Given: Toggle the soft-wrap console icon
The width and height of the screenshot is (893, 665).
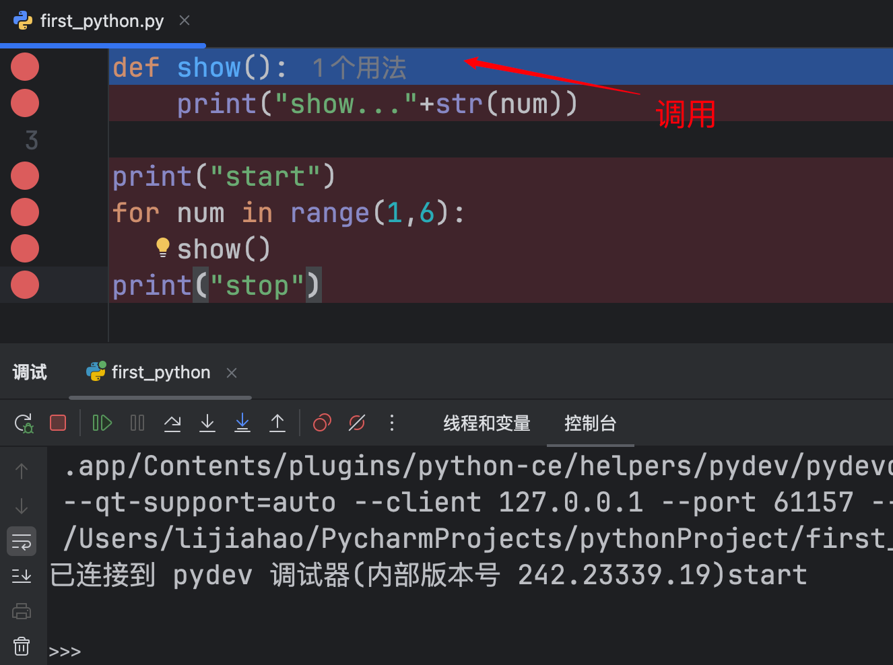Looking at the screenshot, I should pyautogui.click(x=22, y=541).
